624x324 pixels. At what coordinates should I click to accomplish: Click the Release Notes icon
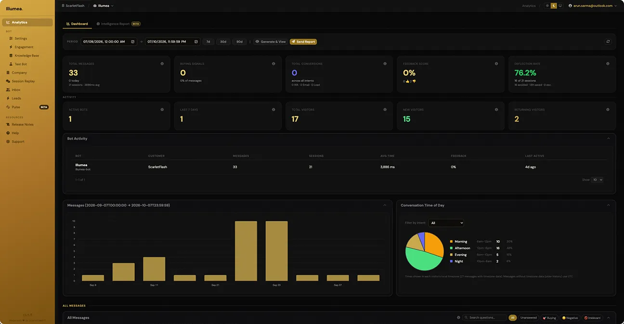coord(8,124)
